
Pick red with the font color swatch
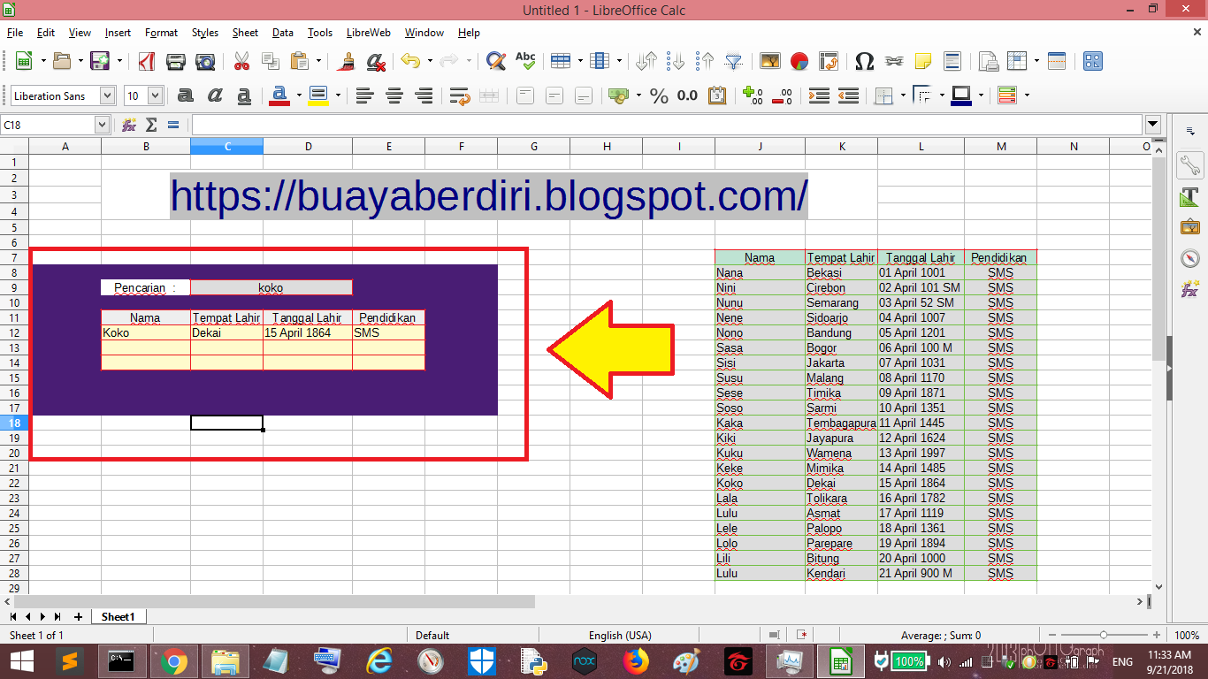point(281,95)
